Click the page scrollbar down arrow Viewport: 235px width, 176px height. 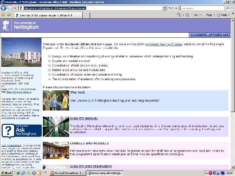click(x=232, y=167)
